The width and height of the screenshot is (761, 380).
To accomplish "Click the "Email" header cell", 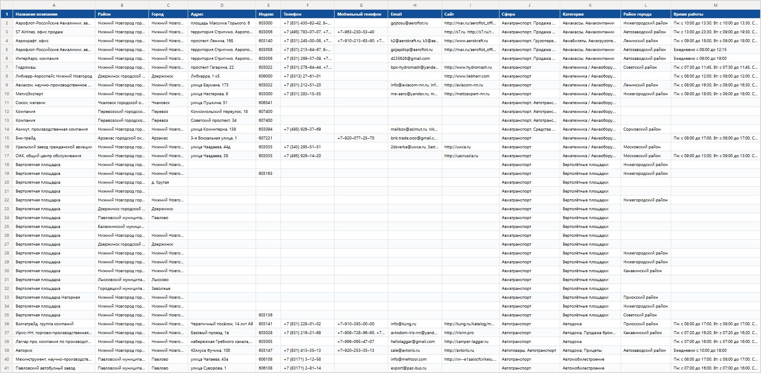I will (x=415, y=14).
